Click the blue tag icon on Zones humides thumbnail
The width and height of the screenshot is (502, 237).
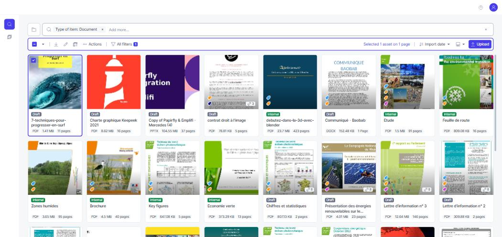pyautogui.click(x=33, y=183)
